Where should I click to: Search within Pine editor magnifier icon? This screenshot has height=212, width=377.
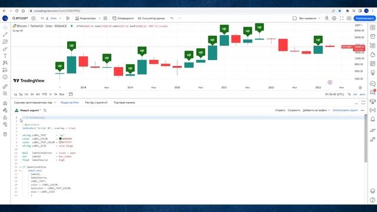[x=45, y=110]
